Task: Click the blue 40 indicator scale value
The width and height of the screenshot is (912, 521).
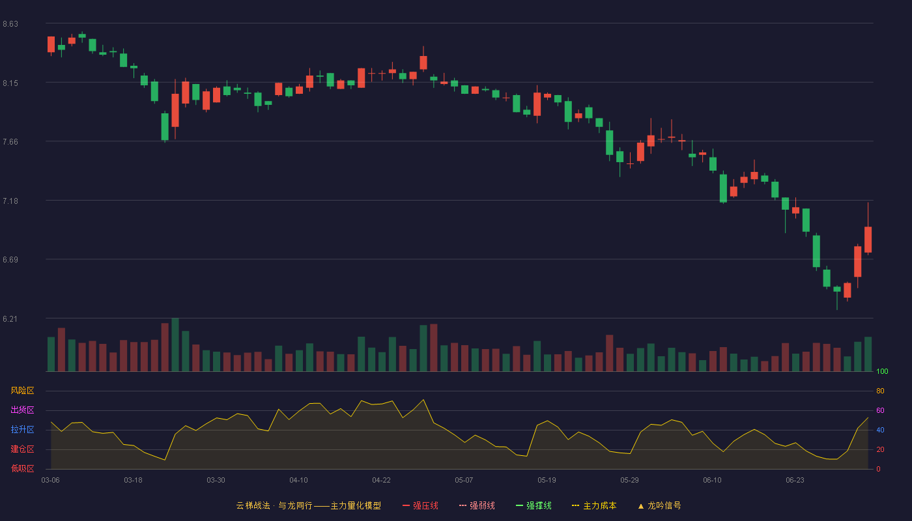Action: tap(880, 430)
